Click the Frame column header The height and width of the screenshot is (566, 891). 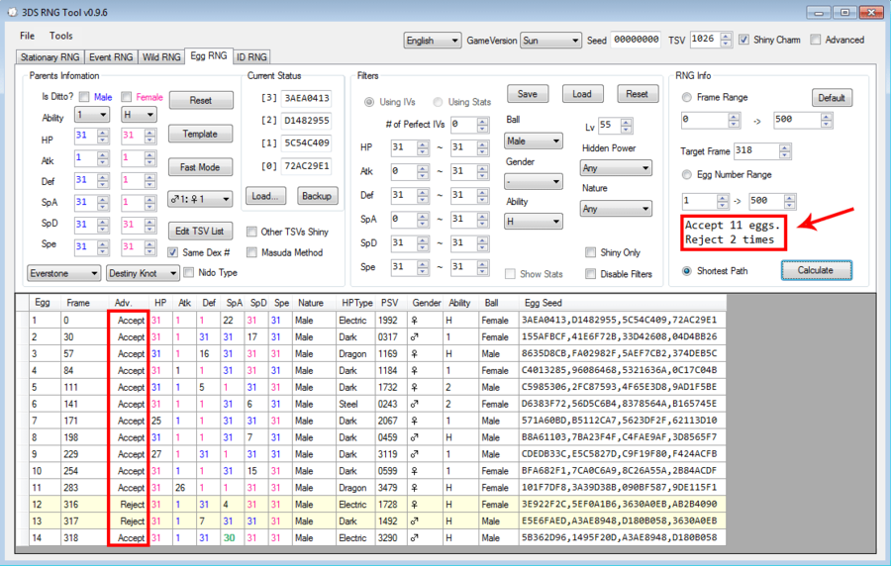[x=84, y=303]
